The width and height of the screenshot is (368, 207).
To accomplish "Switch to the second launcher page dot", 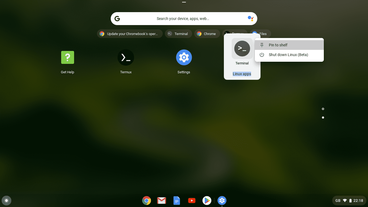I will 323,117.
